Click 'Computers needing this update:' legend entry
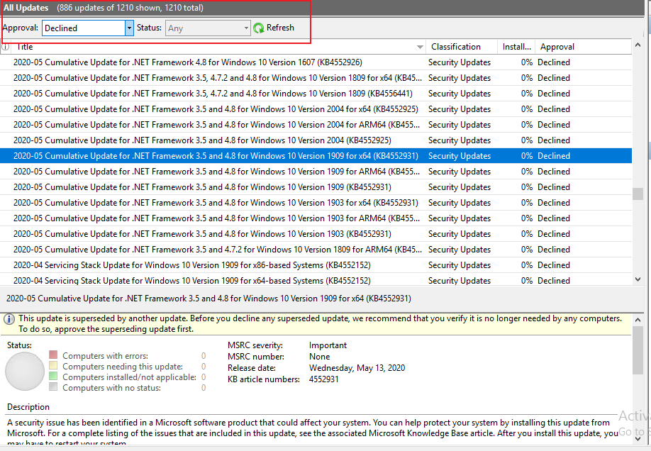651x451 pixels. click(123, 367)
